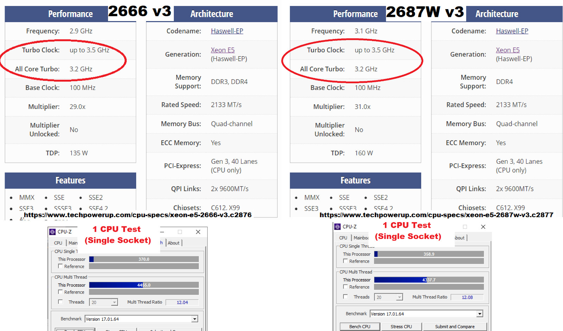This screenshot has height=331, width=563.
Task: Open Mainboard tab in the 358.9-score CPU-Z window
Action: [x=361, y=238]
